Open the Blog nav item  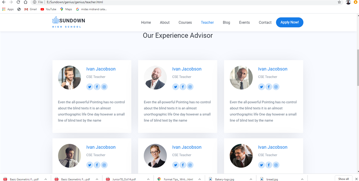226,22
